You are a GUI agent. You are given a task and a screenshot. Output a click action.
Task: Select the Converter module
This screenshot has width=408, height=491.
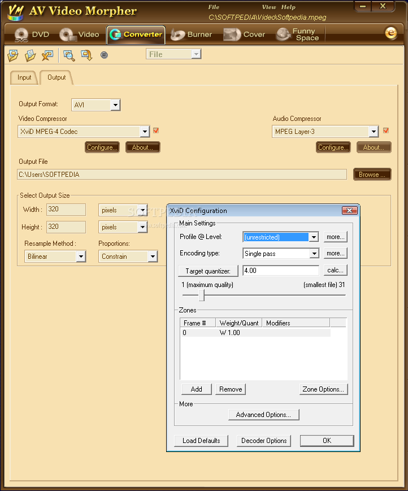(136, 34)
